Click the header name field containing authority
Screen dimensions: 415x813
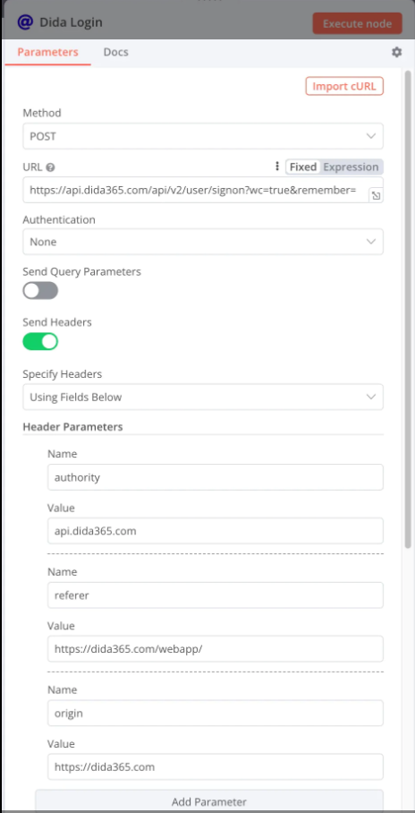pos(216,477)
